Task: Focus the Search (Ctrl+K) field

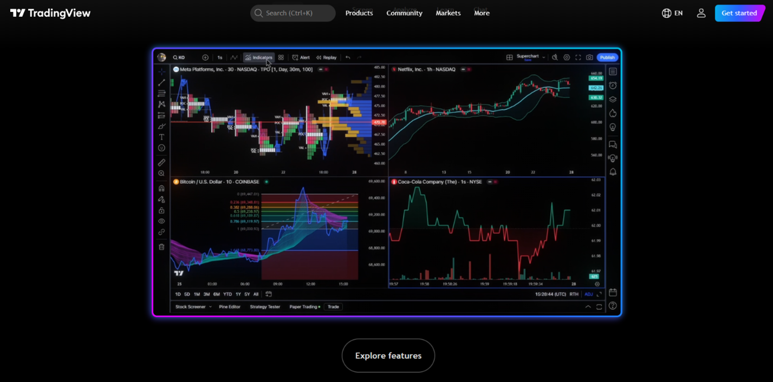Action: pyautogui.click(x=293, y=13)
